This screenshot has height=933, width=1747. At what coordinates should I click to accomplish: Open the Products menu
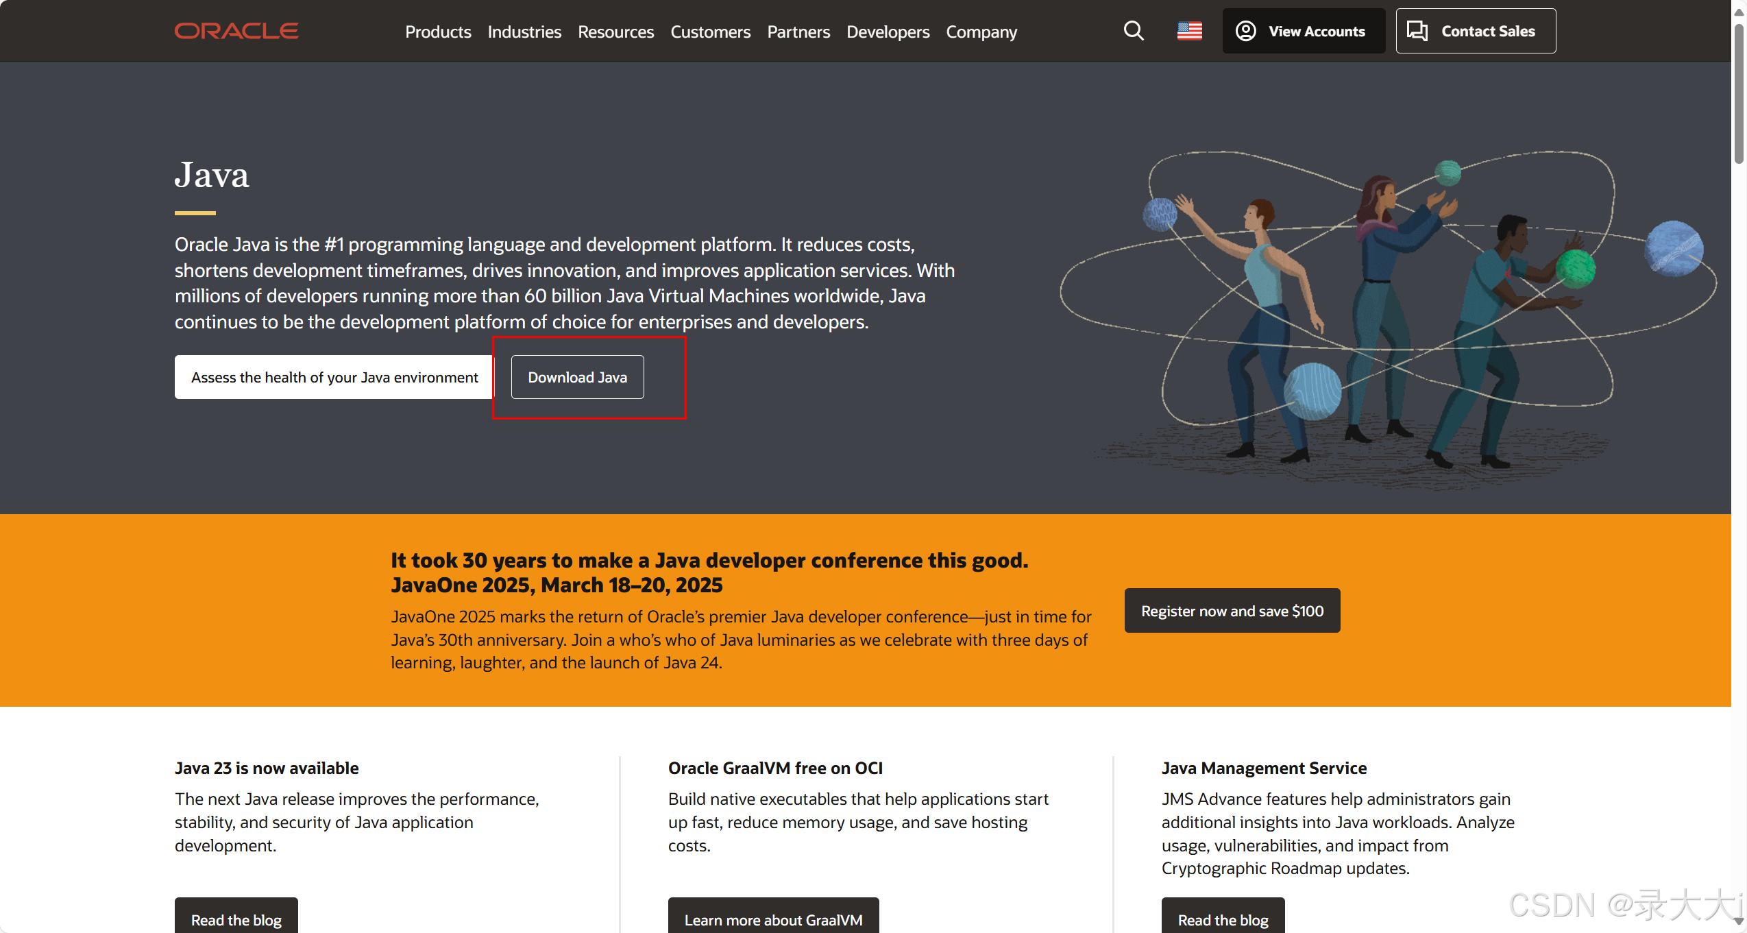438,32
